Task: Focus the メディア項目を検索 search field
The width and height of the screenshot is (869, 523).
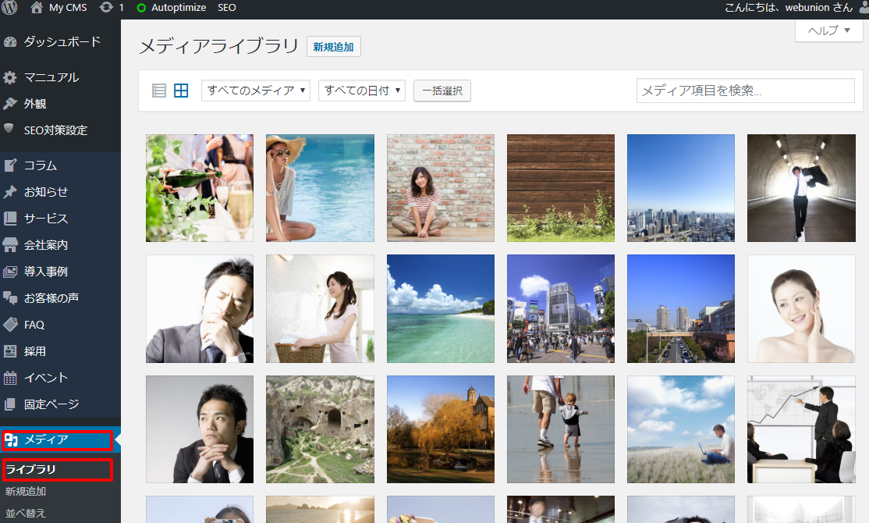Action: [x=746, y=91]
